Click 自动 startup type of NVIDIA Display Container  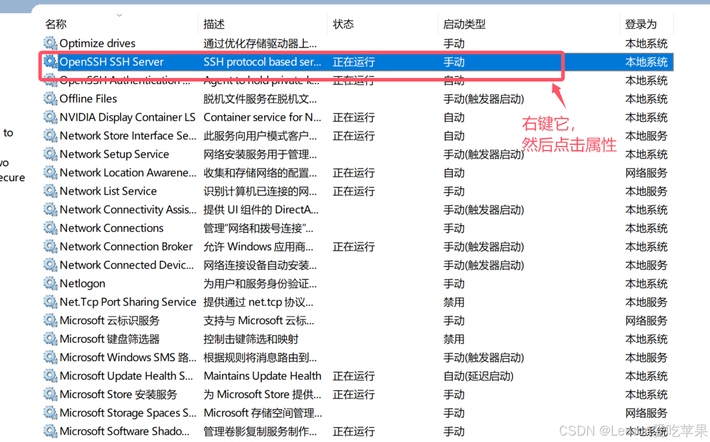point(454,117)
